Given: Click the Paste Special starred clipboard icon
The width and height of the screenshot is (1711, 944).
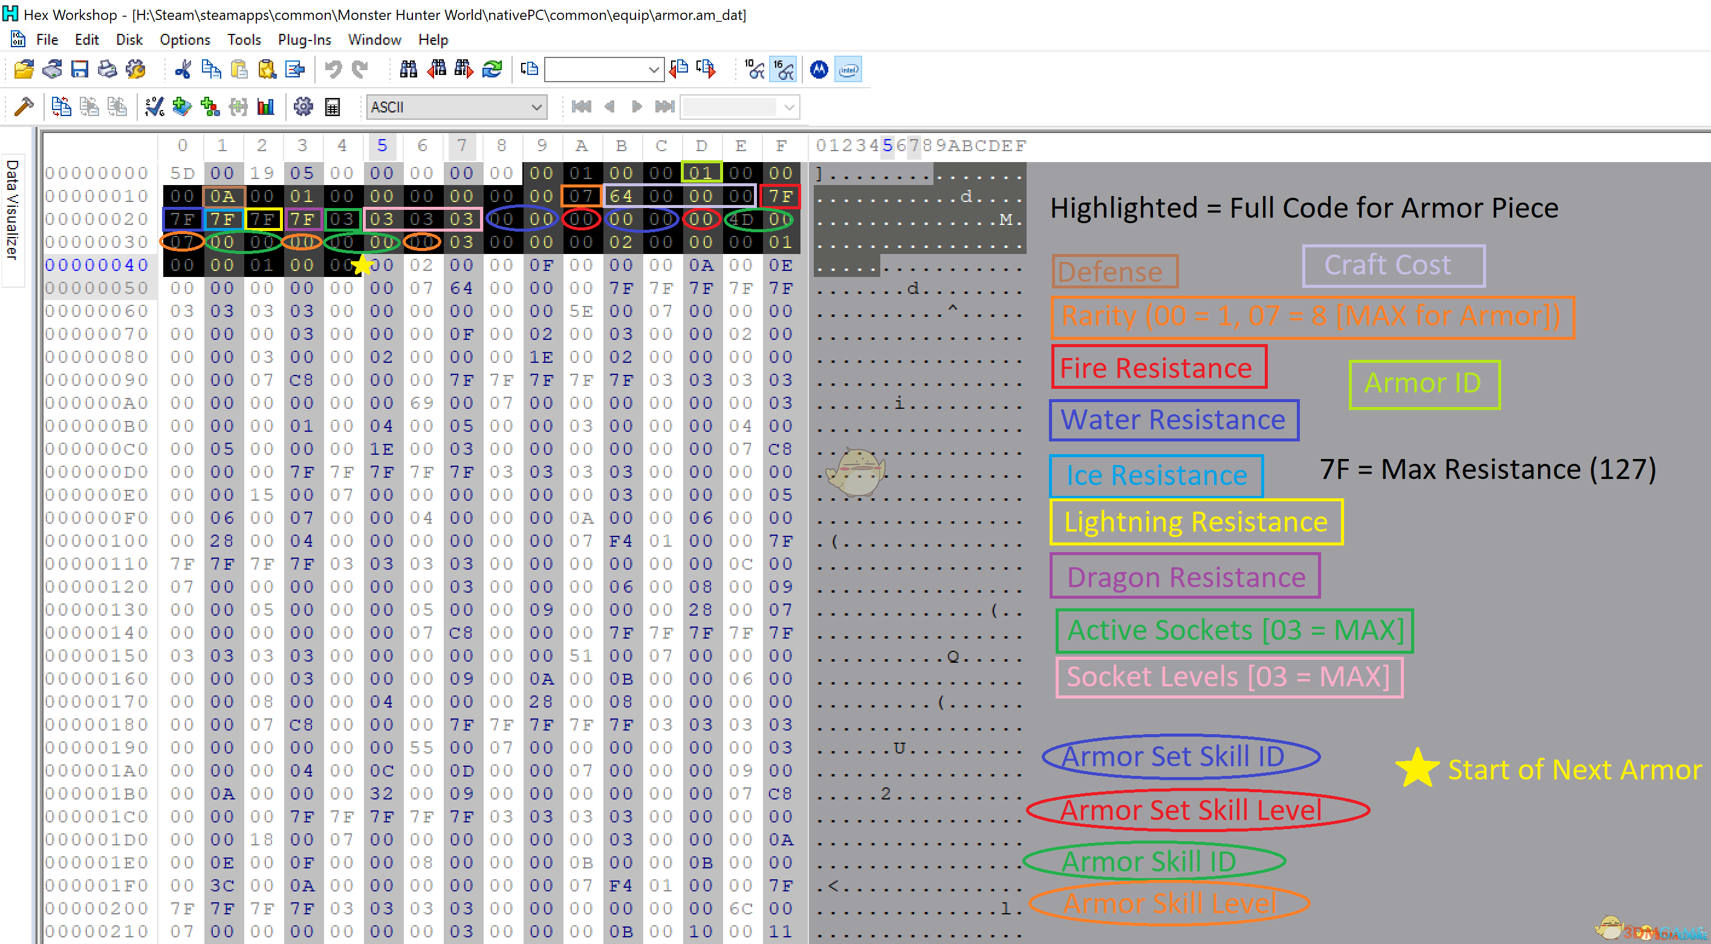Looking at the screenshot, I should click(267, 69).
